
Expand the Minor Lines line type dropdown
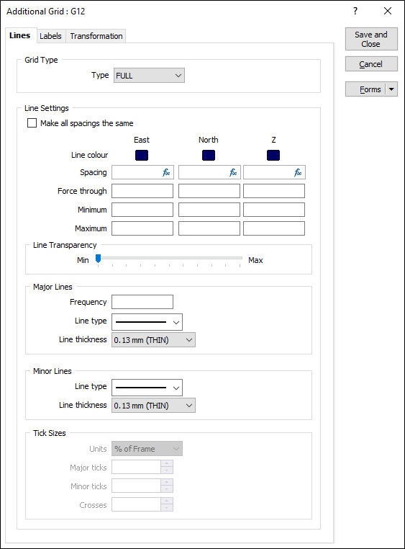point(147,388)
